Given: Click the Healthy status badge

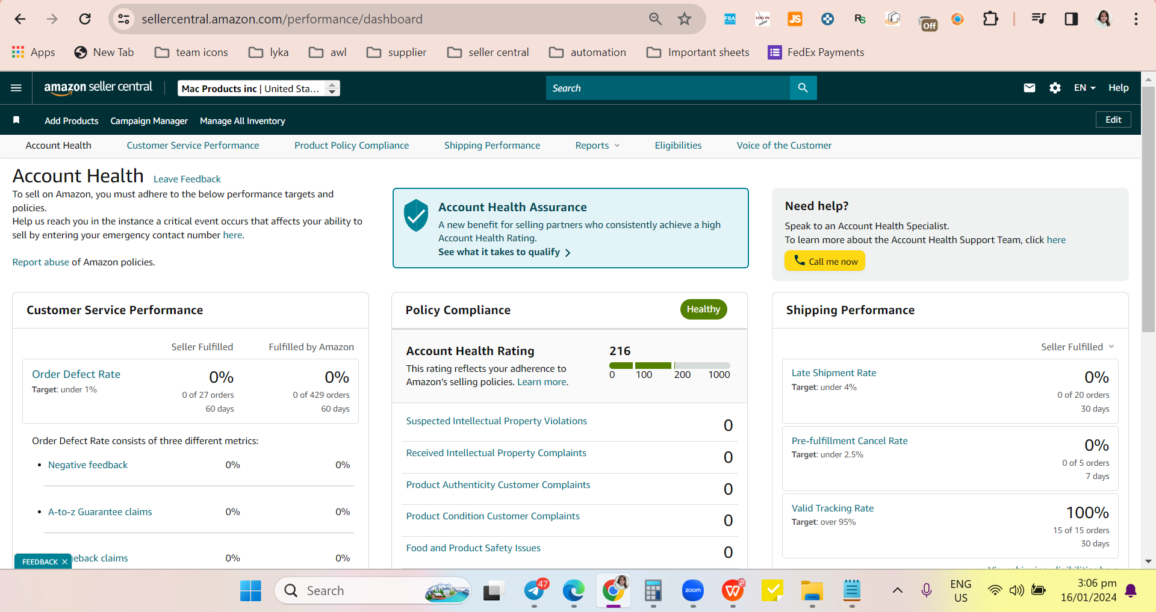Looking at the screenshot, I should coord(703,309).
